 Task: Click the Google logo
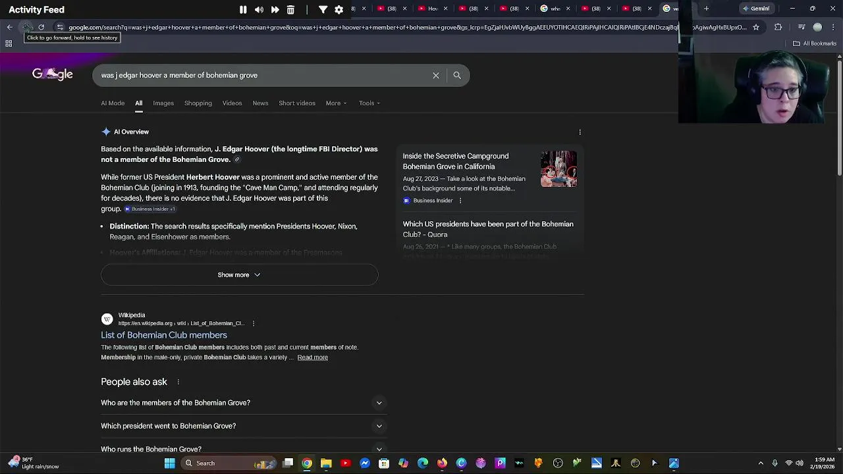(53, 74)
